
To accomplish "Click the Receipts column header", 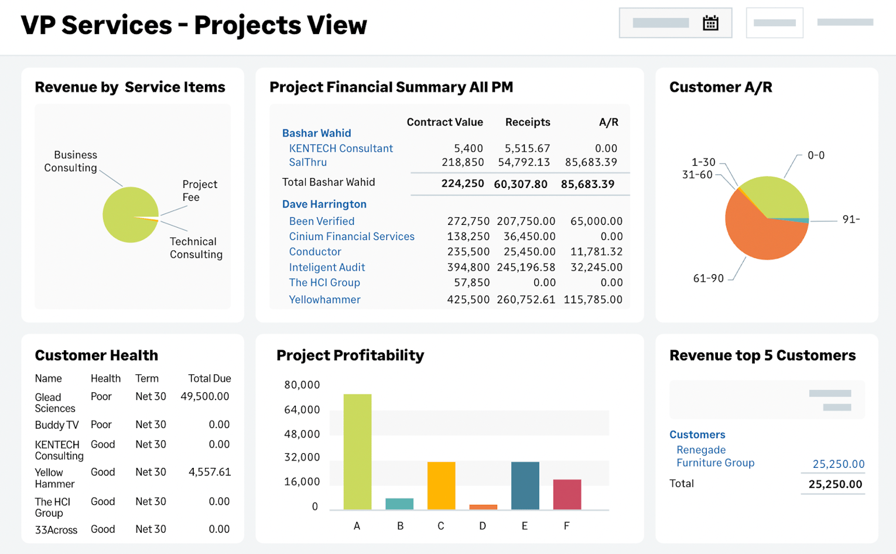I will [x=528, y=122].
